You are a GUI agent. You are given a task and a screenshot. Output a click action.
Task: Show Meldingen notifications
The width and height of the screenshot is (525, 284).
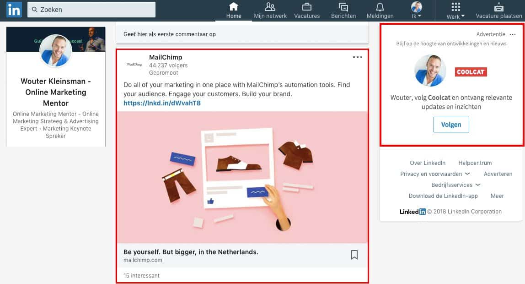point(380,11)
